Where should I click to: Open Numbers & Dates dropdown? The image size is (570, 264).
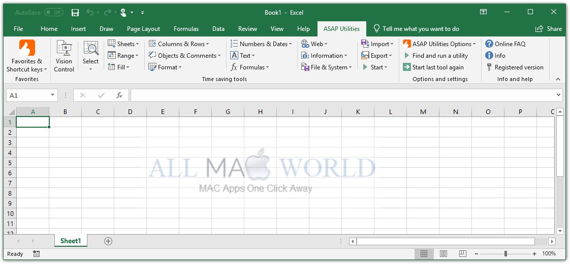click(261, 44)
